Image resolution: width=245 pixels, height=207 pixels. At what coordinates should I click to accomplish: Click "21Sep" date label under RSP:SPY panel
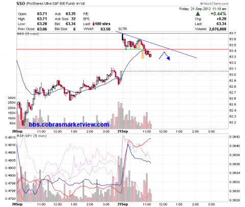point(122,204)
